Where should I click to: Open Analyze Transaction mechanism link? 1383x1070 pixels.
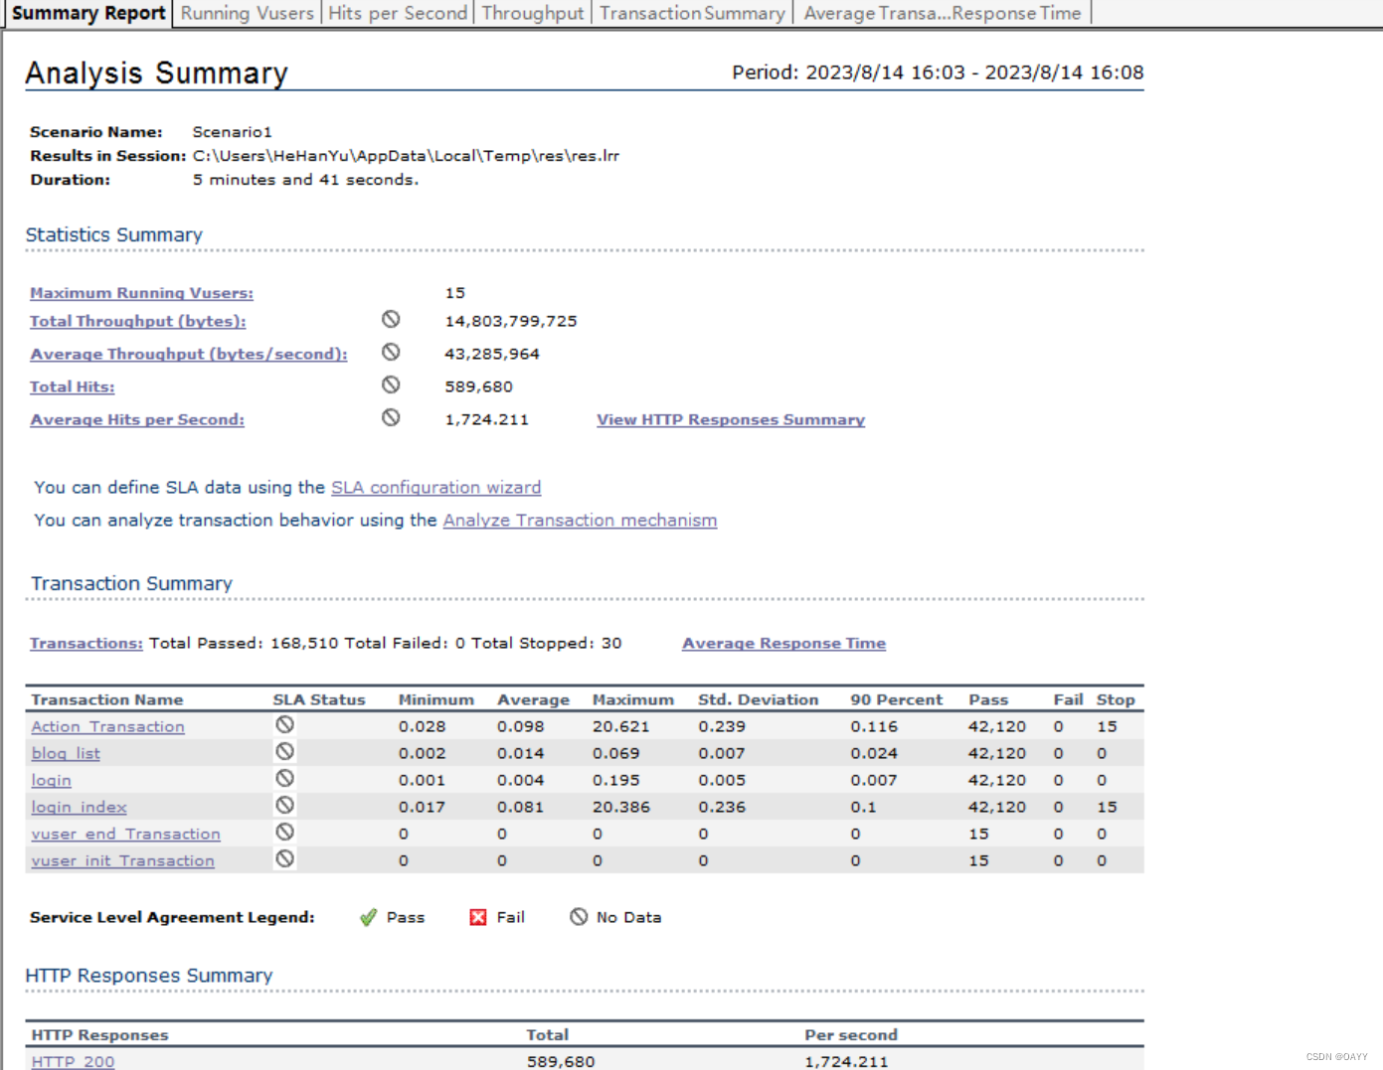(x=580, y=520)
